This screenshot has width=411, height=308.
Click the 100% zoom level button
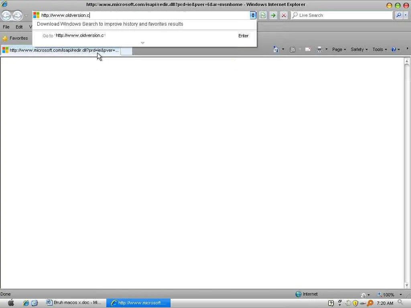click(x=386, y=295)
